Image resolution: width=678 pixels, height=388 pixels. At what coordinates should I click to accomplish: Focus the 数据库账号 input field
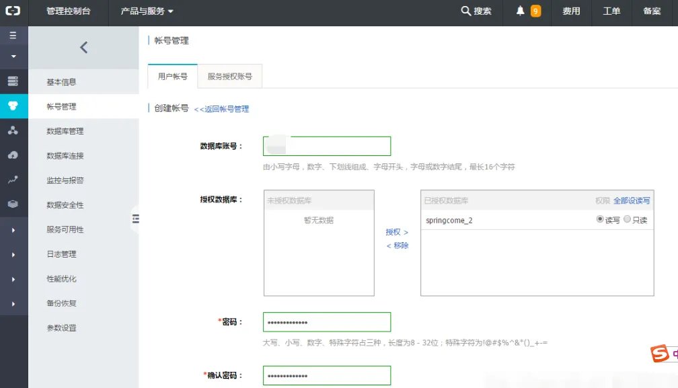(327, 146)
